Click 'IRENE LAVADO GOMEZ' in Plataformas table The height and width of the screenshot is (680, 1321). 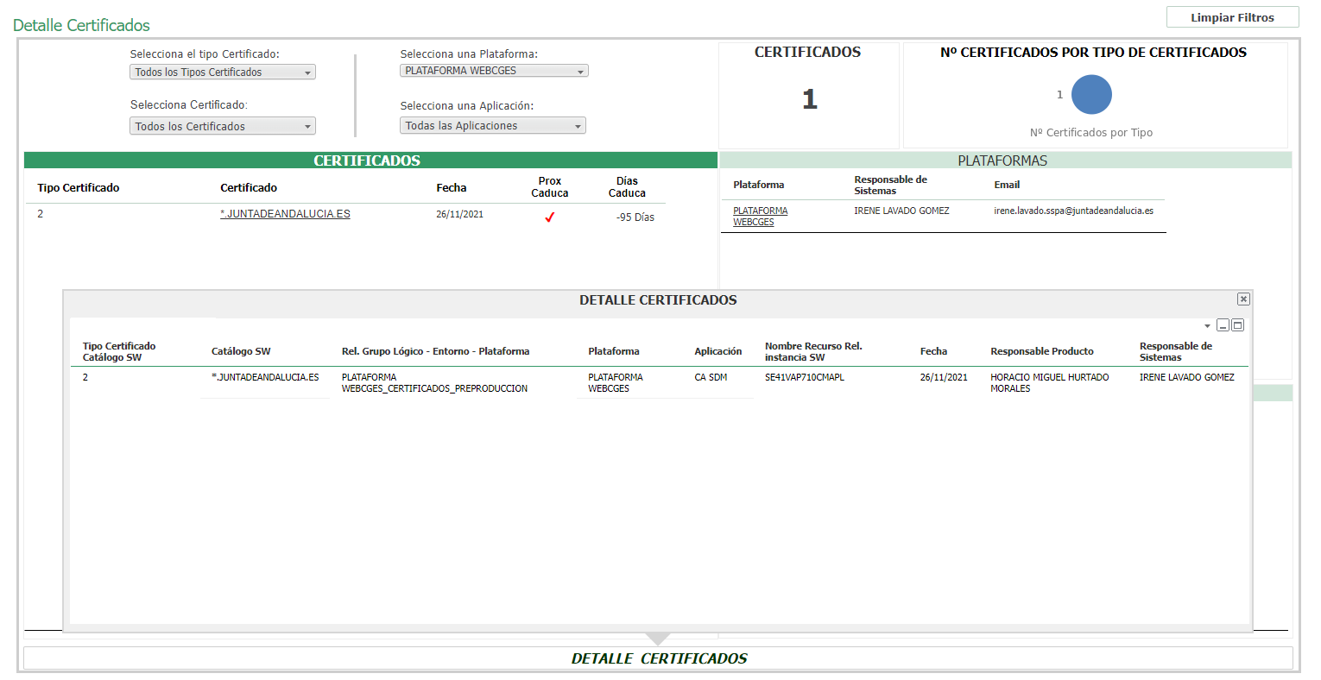coord(901,211)
